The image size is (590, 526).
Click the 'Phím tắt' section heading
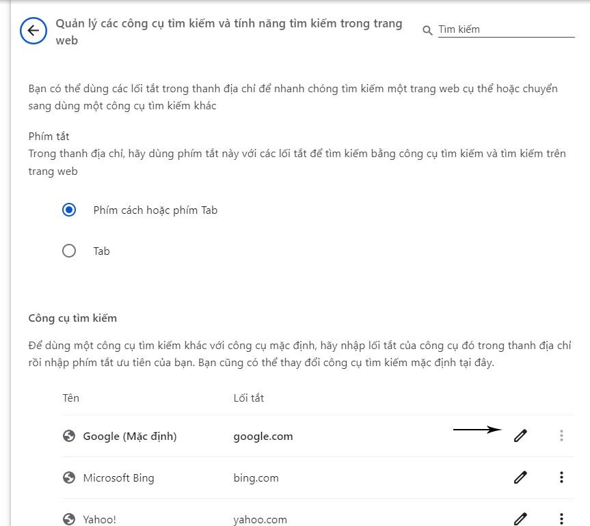pyautogui.click(x=49, y=136)
